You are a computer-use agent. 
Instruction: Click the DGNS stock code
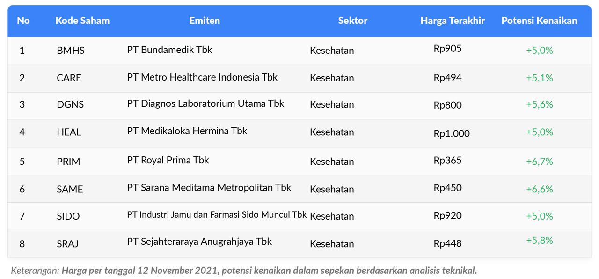[70, 104]
